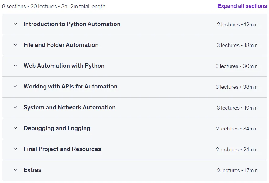The image size is (269, 183).
Task: Click Debugging and Logging section title
Action: click(x=57, y=128)
